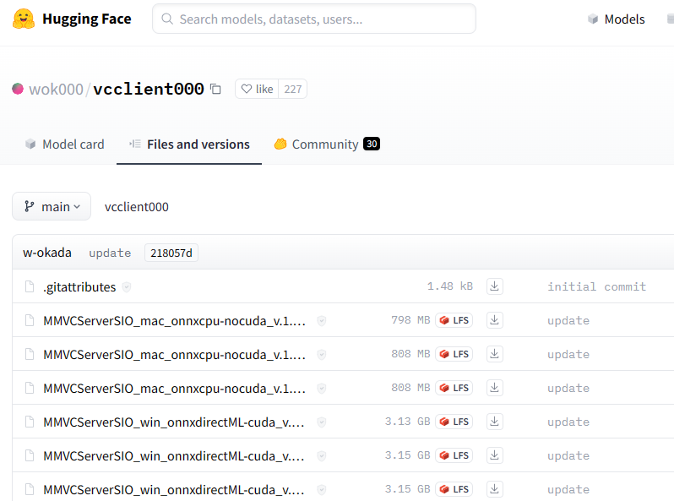Viewport: 674px width, 501px height.
Task: Open Models in the top navigation
Action: tap(616, 19)
